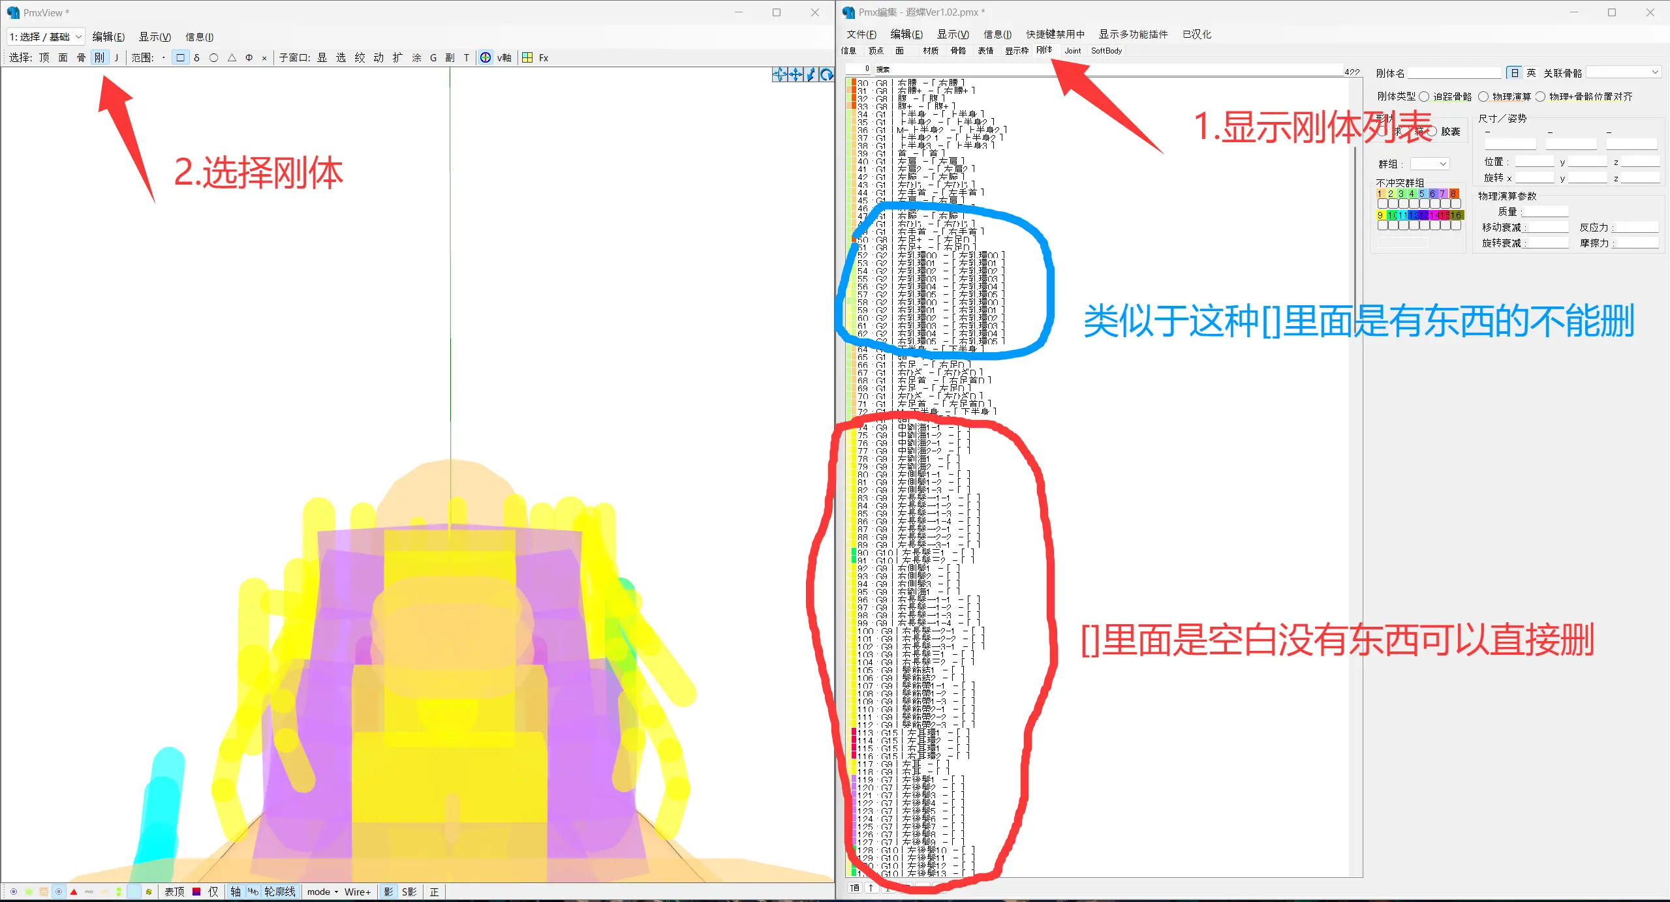Click the rotate view icon at viewport corner
Viewport: 1670px width, 902px height.
[827, 75]
